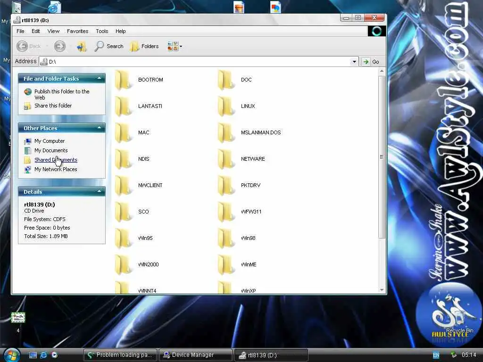Select the Win98 folder icon
Image resolution: width=483 pixels, height=362 pixels.
click(x=226, y=239)
